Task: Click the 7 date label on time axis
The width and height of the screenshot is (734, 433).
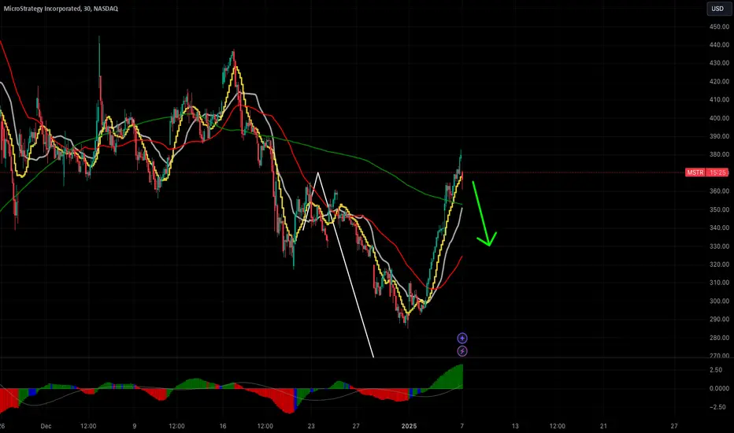Action: click(462, 426)
